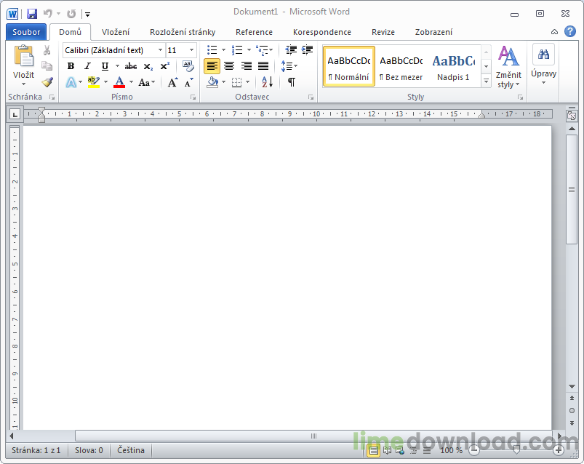Switch to the Reference tab

pyautogui.click(x=254, y=32)
